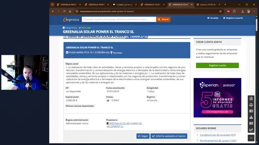Click the Empresia logo
259x145 pixels.
click(71, 20)
